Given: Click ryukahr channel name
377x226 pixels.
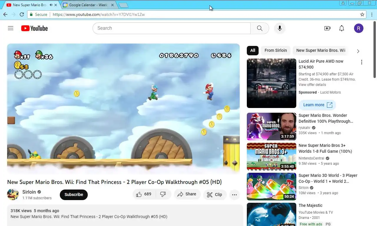Looking at the screenshot, I should 305,128.
